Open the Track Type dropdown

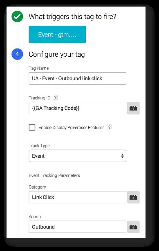click(x=77, y=156)
